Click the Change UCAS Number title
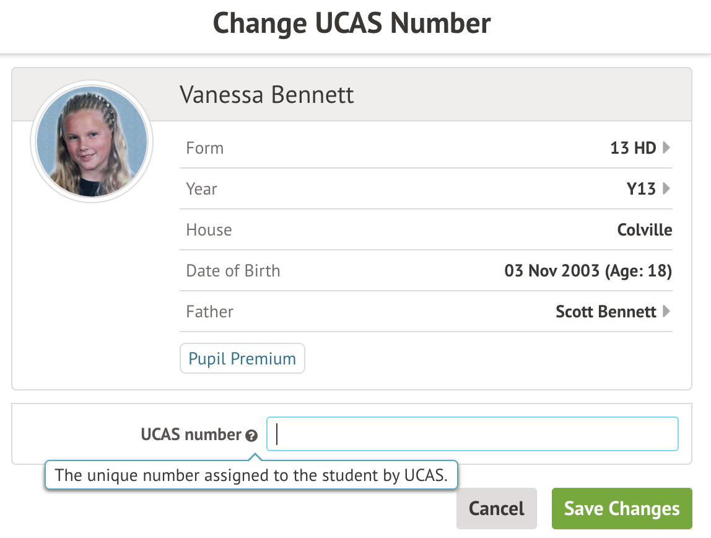711x538 pixels. tap(352, 24)
